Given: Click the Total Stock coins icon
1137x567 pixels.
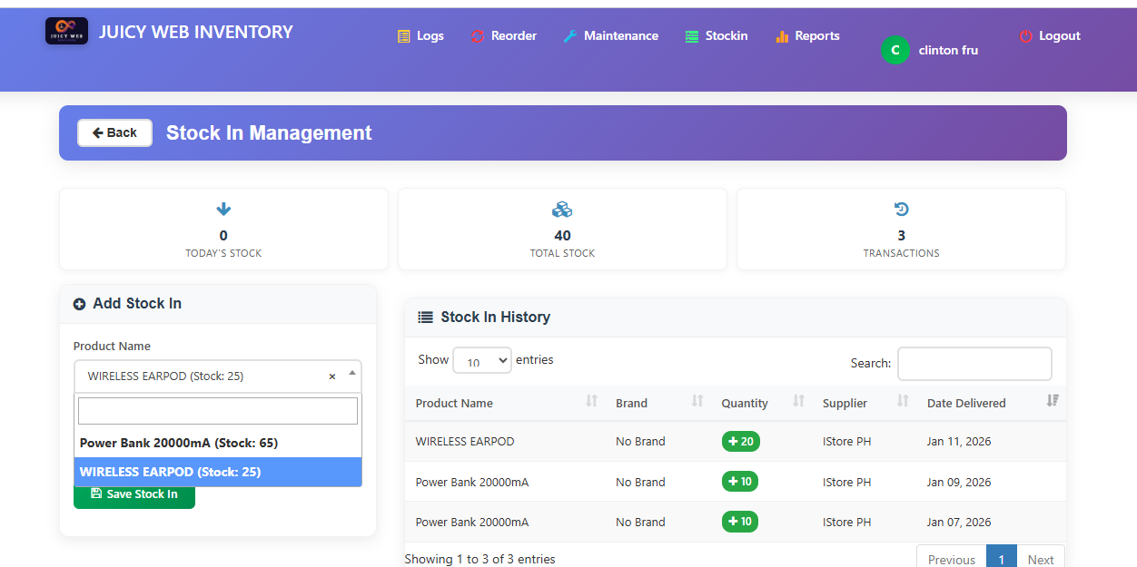Looking at the screenshot, I should [x=562, y=208].
